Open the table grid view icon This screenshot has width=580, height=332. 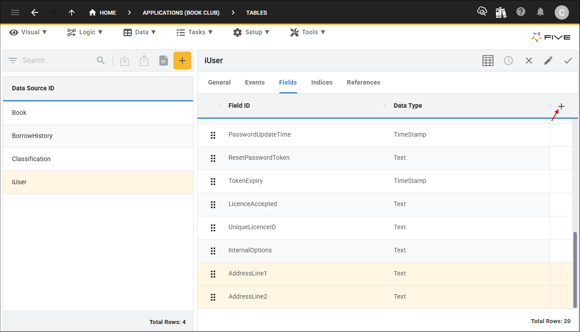pos(488,61)
